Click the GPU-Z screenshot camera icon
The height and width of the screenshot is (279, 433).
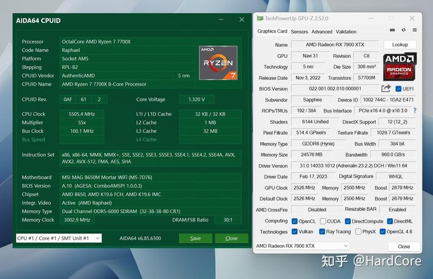coord(392,30)
